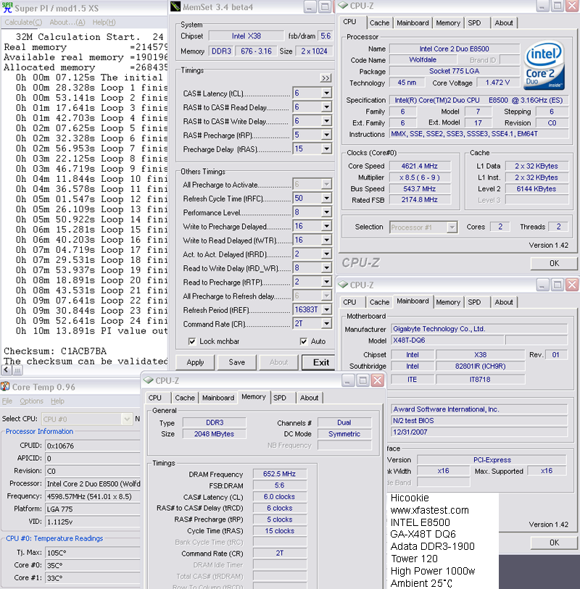Click the N/2 test BIOS version text
This screenshot has width=580, height=589.
click(413, 421)
